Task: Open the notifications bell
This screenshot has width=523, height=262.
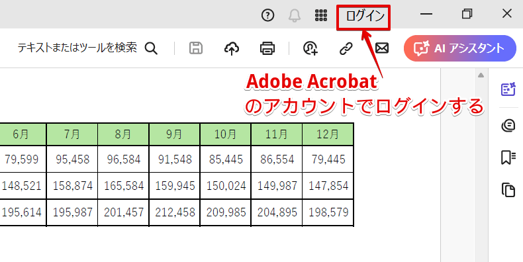Action: pyautogui.click(x=295, y=15)
